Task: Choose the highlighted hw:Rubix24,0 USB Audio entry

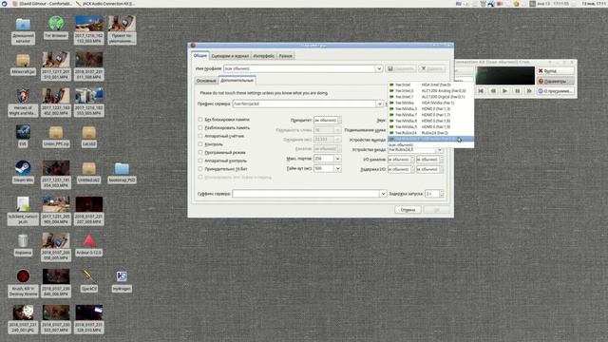Action: pos(430,139)
